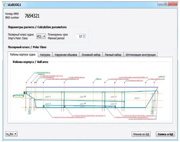The width and height of the screenshot is (180, 142).
Task: Click the MARSOLS application icon in title bar
Action: (5, 5)
